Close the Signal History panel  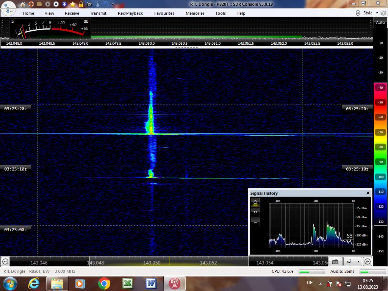click(x=368, y=193)
